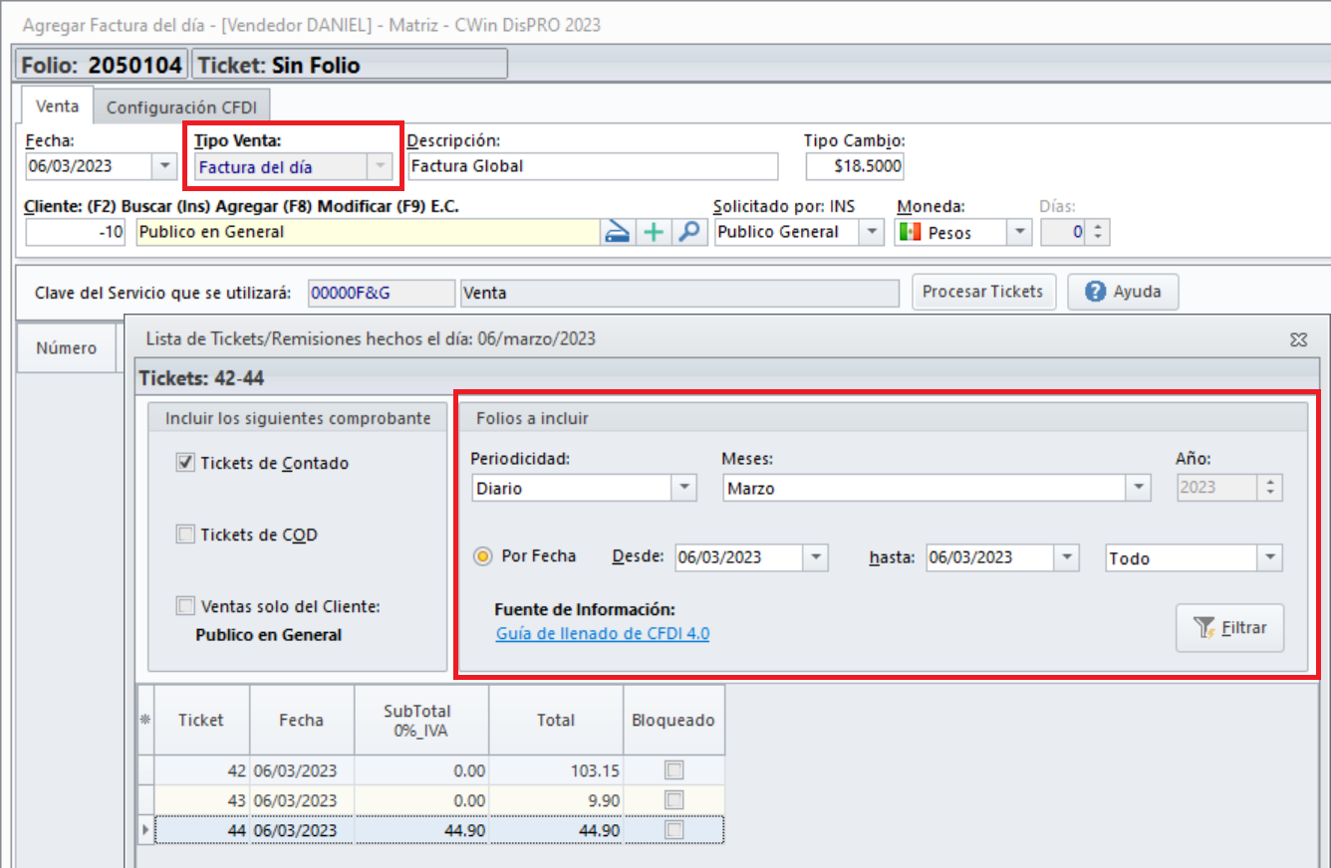1331x868 pixels.
Task: Click the Ayuda help button
Action: [x=1122, y=292]
